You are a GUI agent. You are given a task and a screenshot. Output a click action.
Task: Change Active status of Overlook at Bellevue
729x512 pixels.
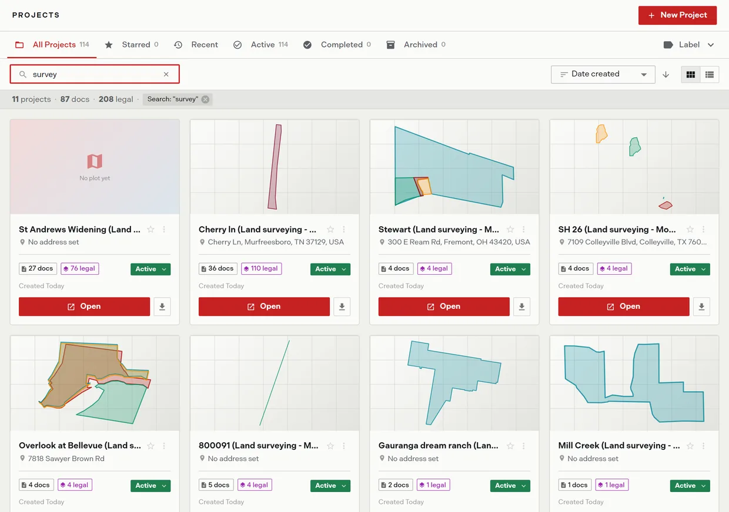coord(151,486)
